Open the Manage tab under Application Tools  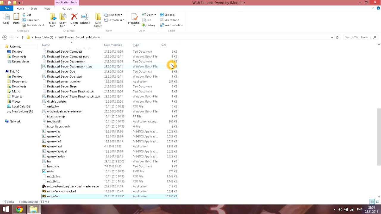coord(67,9)
